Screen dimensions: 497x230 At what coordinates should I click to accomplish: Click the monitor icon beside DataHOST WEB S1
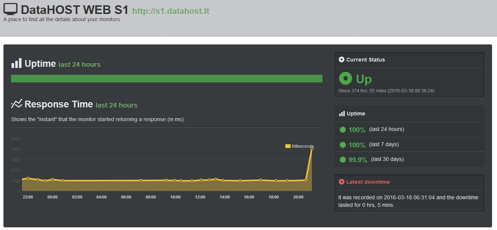pos(10,9)
